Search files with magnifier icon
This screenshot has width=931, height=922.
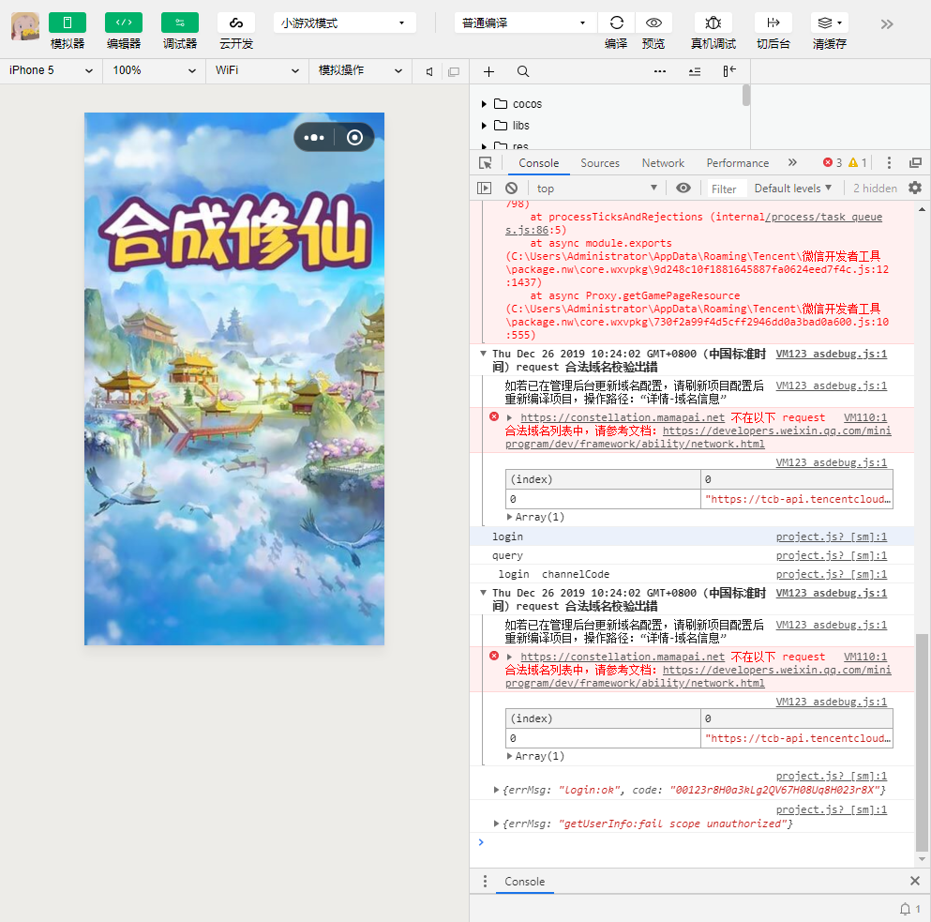coord(523,72)
